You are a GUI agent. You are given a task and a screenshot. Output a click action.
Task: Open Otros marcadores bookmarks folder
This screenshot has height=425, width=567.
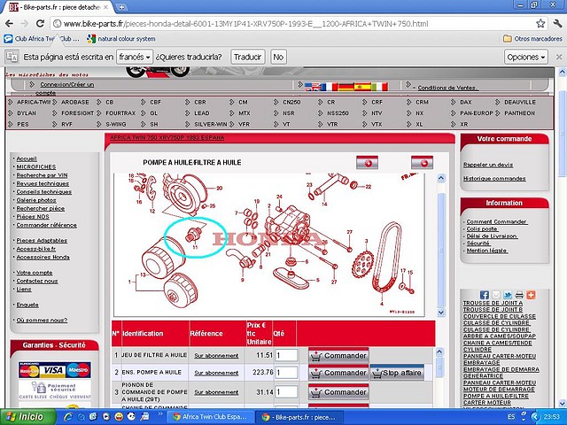[x=533, y=39]
